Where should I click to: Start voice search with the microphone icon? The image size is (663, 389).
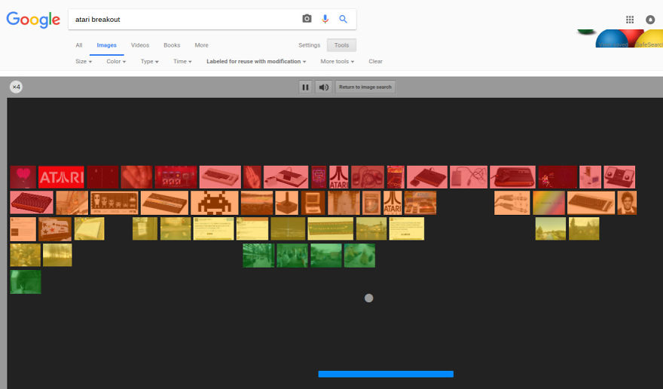(x=325, y=19)
